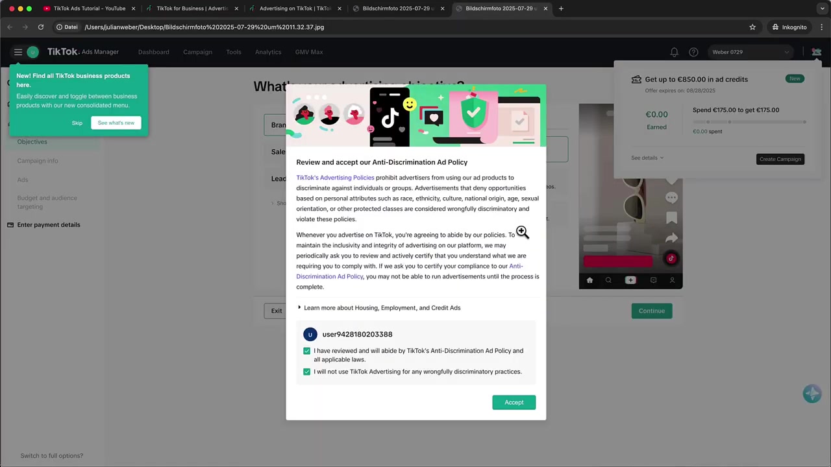Click the Create Campaign button
Screen dimensions: 831x467
pyautogui.click(x=780, y=159)
